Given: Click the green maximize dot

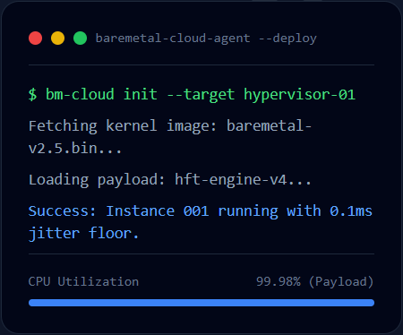Looking at the screenshot, I should click(80, 39).
